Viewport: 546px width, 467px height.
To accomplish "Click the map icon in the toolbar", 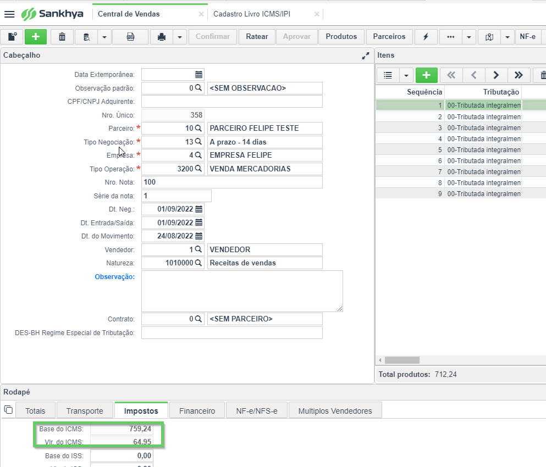I will [x=489, y=37].
